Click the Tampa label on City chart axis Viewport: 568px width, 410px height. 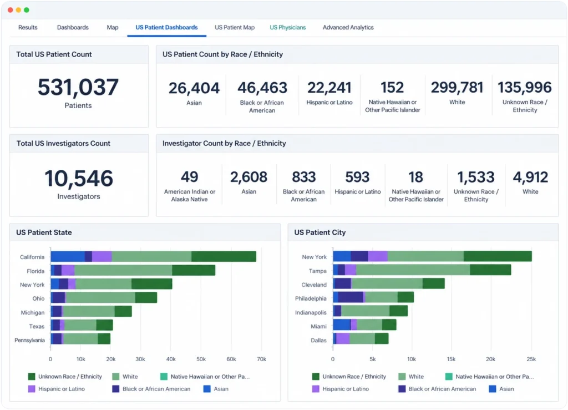click(318, 271)
